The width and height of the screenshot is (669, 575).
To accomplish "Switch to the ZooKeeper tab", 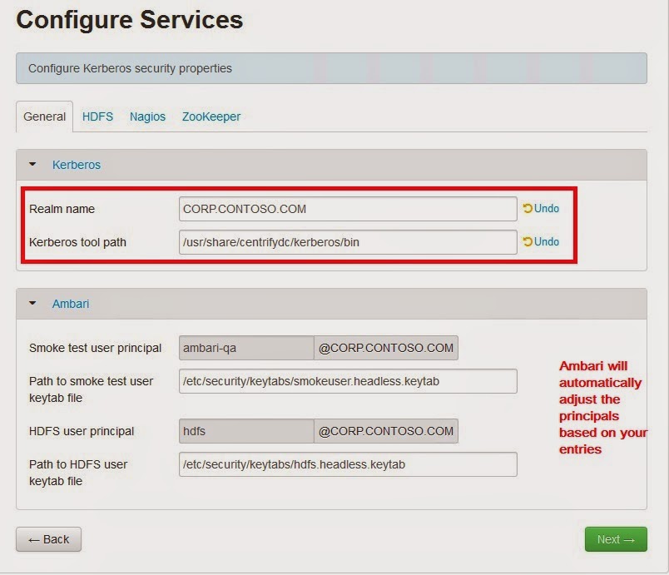I will (211, 116).
